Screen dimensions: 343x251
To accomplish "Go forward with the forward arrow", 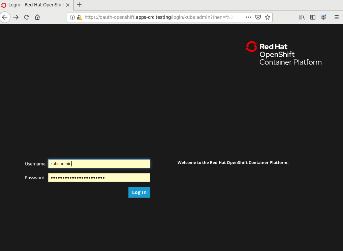I will tap(16, 17).
